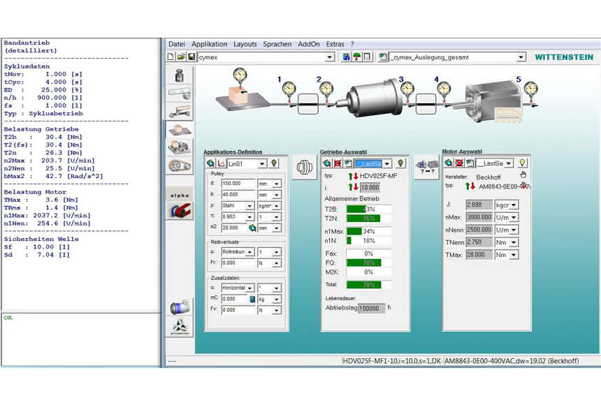Search motors in Motor-Auswahl panel
The image size is (601, 405).
point(449,163)
